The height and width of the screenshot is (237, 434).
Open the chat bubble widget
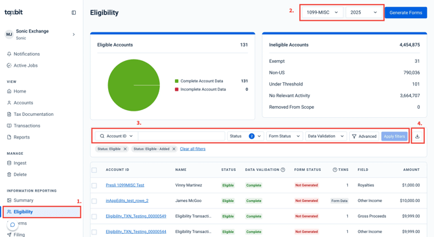[x=12, y=225]
